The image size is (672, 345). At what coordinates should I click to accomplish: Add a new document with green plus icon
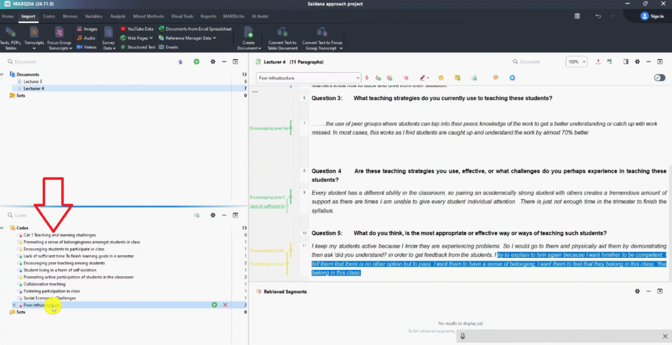[x=196, y=62]
